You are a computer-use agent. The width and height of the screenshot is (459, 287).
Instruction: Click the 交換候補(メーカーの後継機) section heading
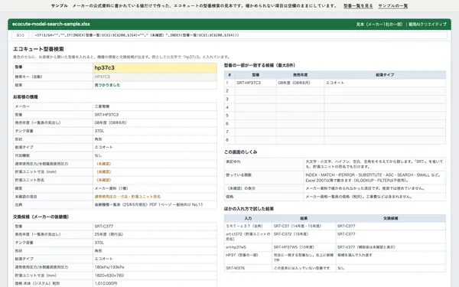point(41,217)
